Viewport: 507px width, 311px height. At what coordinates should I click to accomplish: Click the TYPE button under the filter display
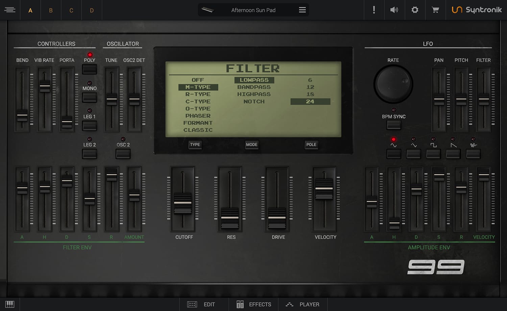[195, 145]
